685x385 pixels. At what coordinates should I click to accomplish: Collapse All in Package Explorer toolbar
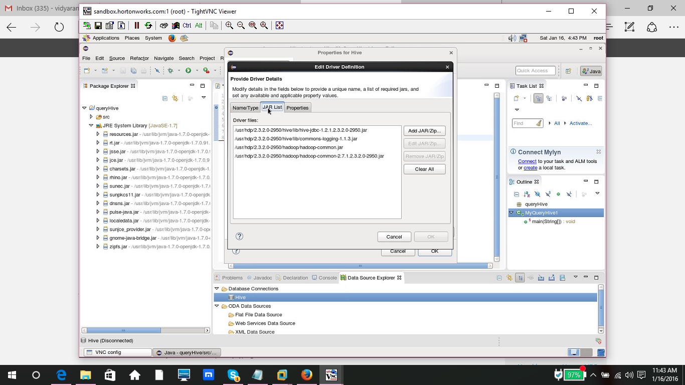pyautogui.click(x=165, y=98)
